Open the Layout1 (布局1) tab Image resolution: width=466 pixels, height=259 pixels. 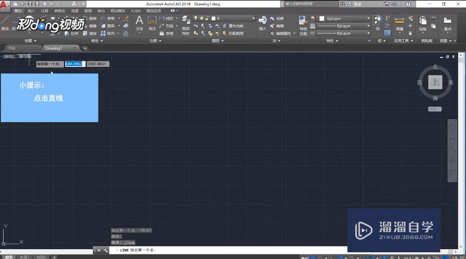coord(24,257)
